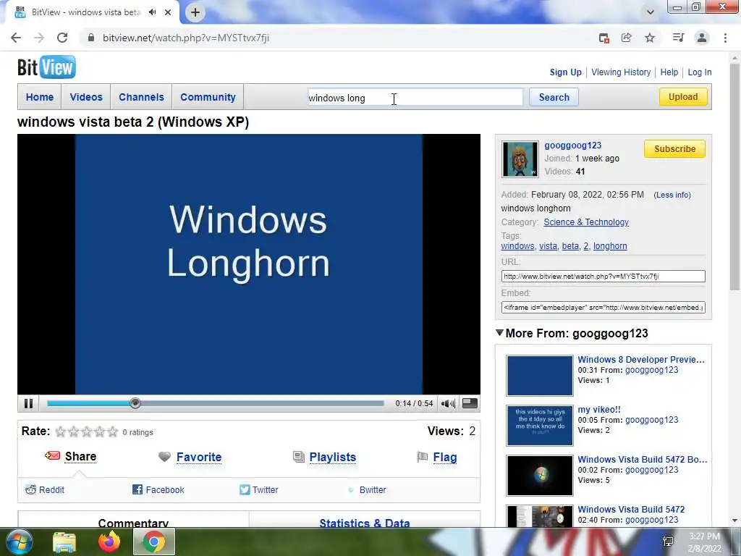This screenshot has height=556, width=741.
Task: Open the Community section
Action: tap(208, 97)
